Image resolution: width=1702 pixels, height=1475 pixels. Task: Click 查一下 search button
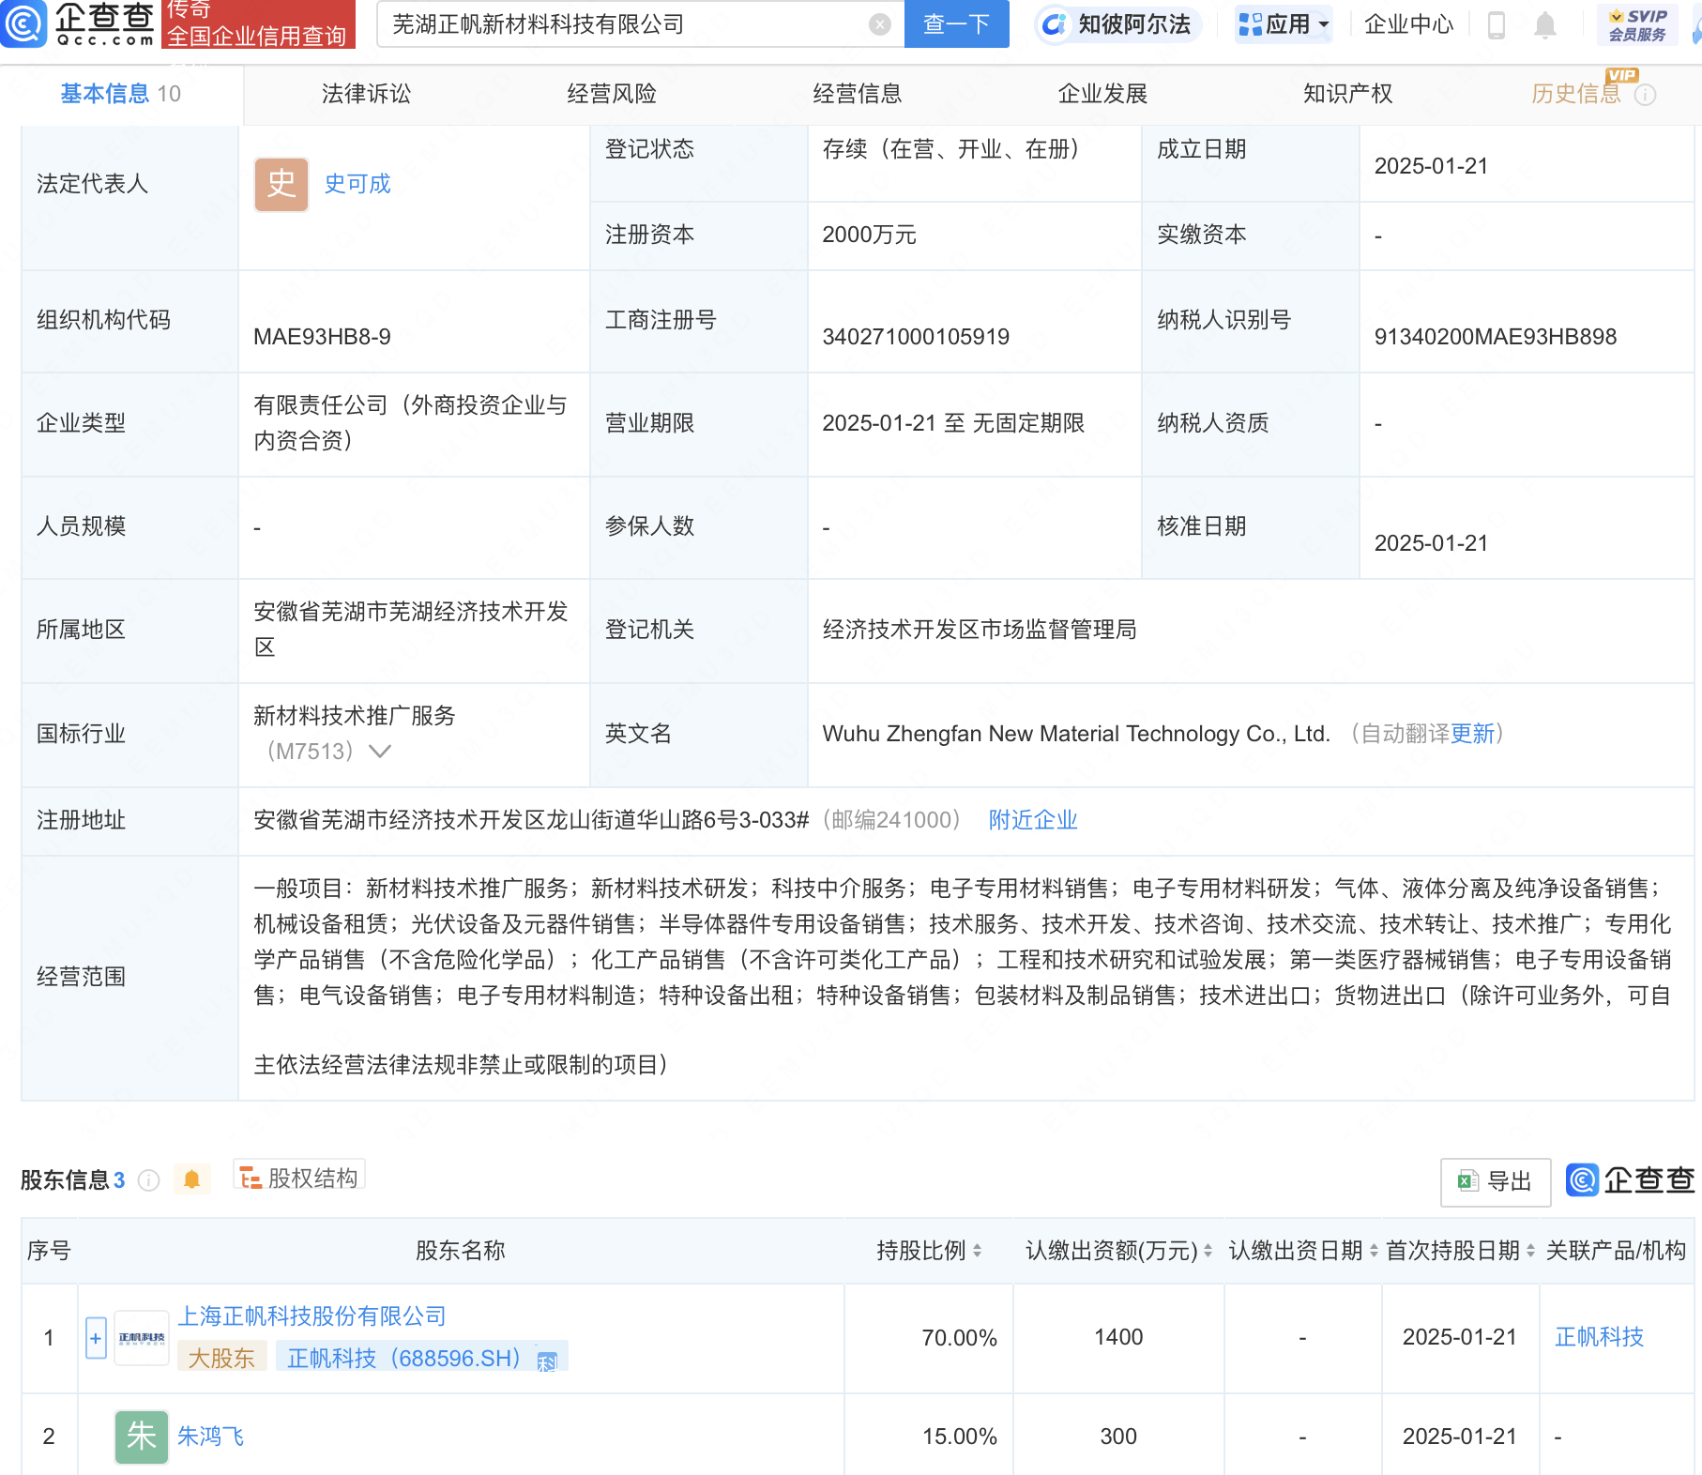point(957,24)
